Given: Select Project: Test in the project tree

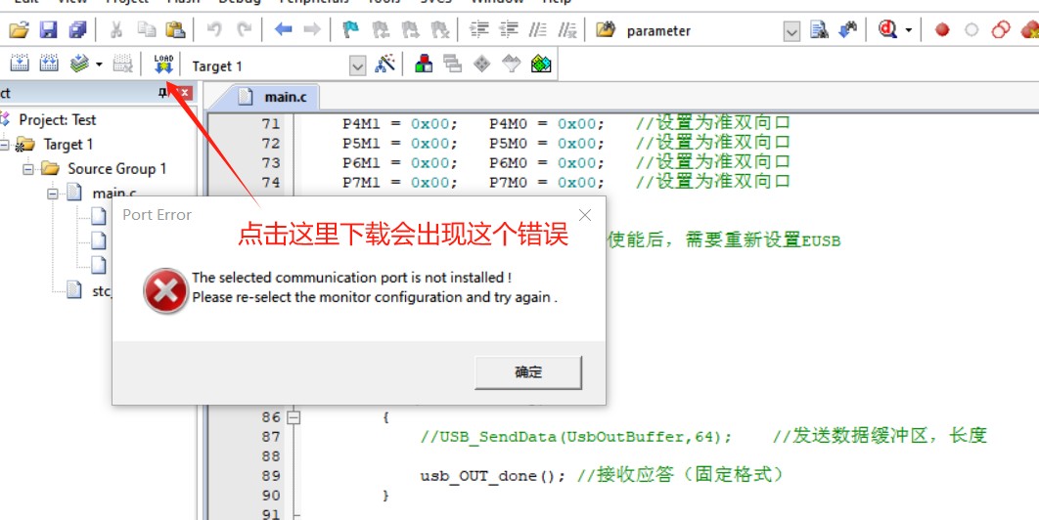Looking at the screenshot, I should [x=57, y=120].
